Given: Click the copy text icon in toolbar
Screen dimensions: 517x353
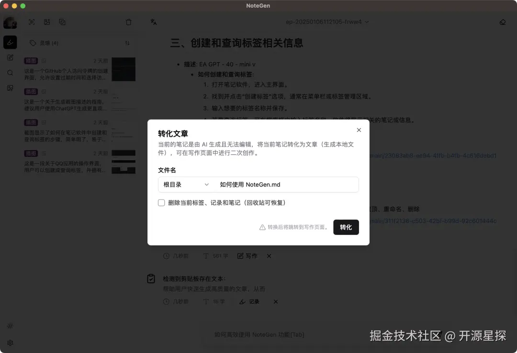Looking at the screenshot, I should (x=62, y=22).
